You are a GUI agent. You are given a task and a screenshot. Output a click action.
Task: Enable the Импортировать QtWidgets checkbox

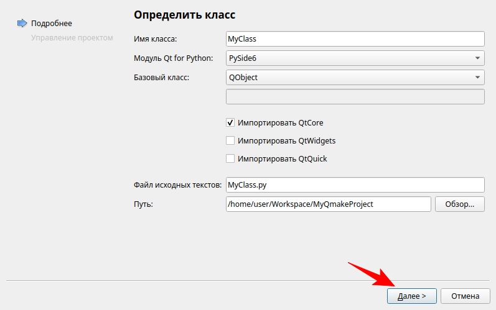230,141
